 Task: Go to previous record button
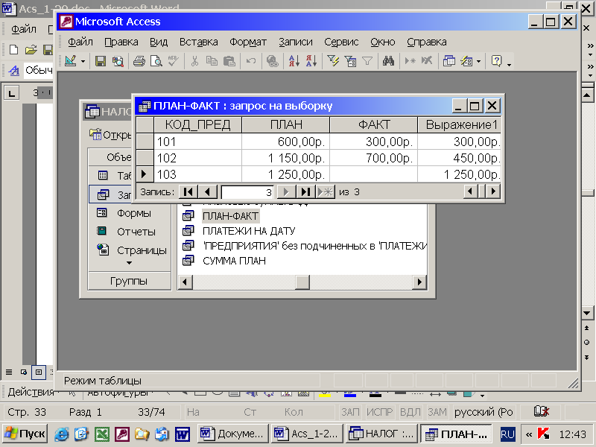coord(208,192)
